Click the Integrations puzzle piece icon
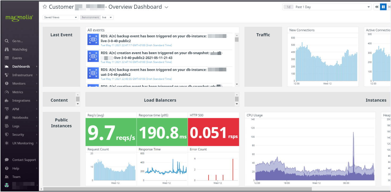391x192 pixels. coord(7,101)
